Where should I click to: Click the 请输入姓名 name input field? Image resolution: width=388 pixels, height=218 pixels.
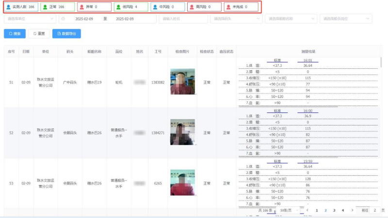183,19
